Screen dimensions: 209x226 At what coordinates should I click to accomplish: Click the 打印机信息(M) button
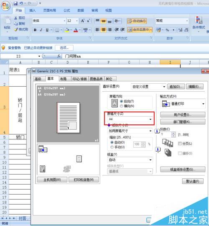[84, 180]
